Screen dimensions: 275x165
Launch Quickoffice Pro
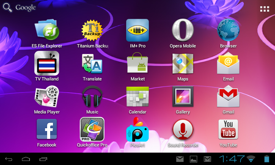[x=92, y=129]
